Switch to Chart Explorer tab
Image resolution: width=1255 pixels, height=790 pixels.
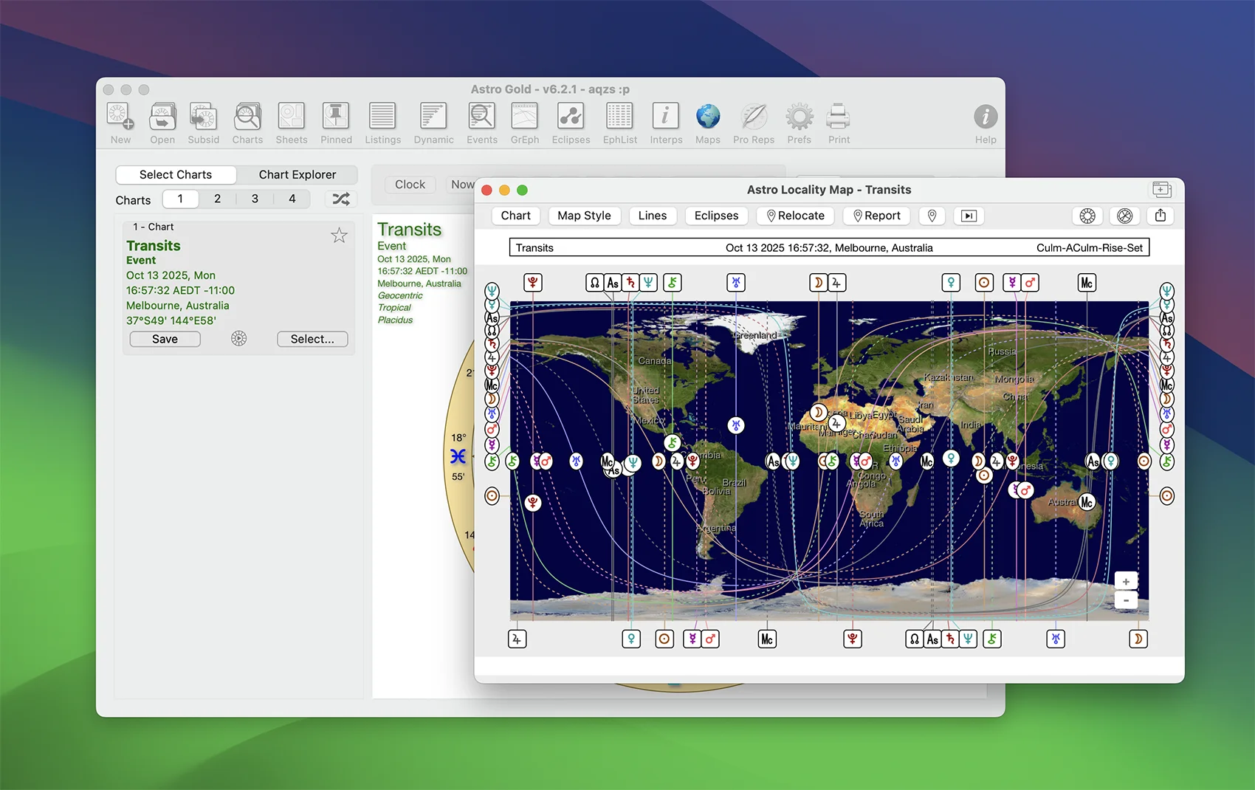click(297, 175)
